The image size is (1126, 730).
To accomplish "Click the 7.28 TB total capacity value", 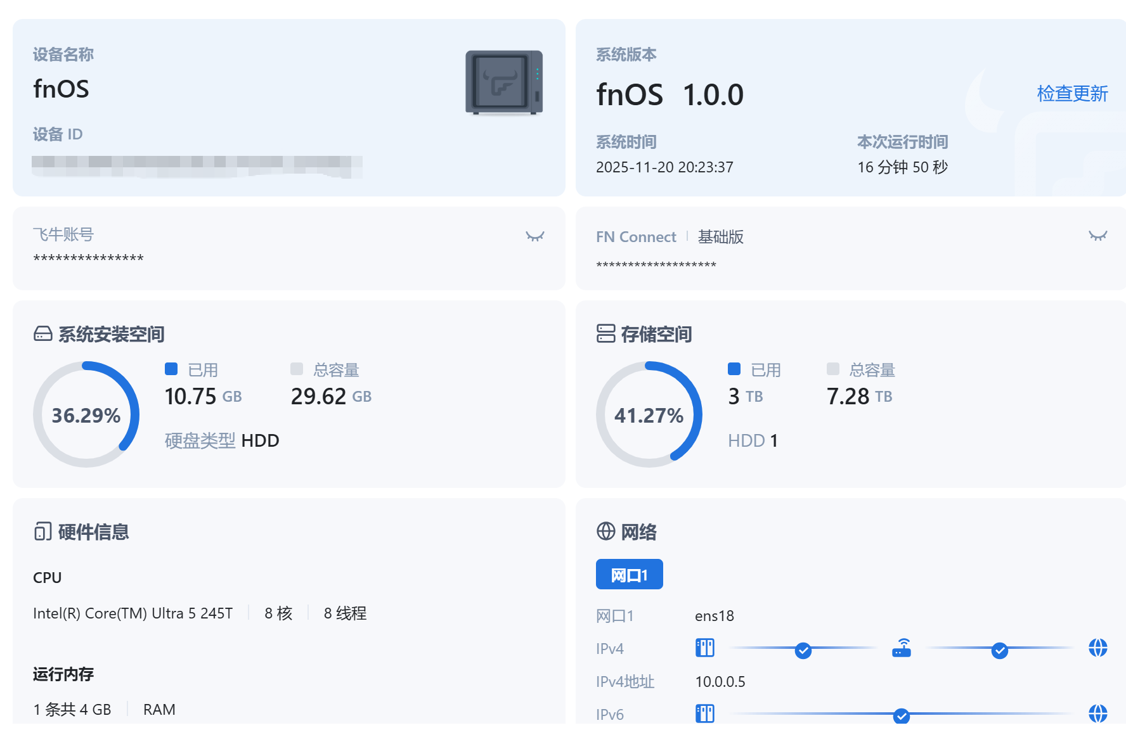I will (x=860, y=397).
